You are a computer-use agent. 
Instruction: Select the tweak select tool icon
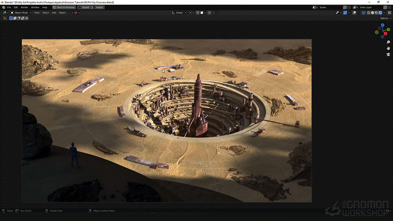pyautogui.click(x=5, y=18)
